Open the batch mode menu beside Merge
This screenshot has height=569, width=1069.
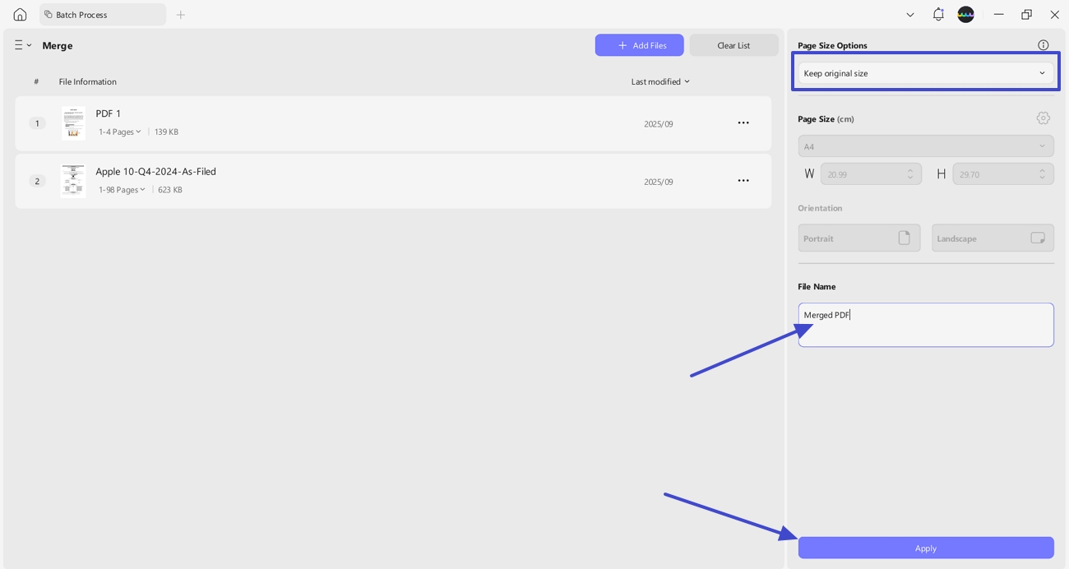21,45
